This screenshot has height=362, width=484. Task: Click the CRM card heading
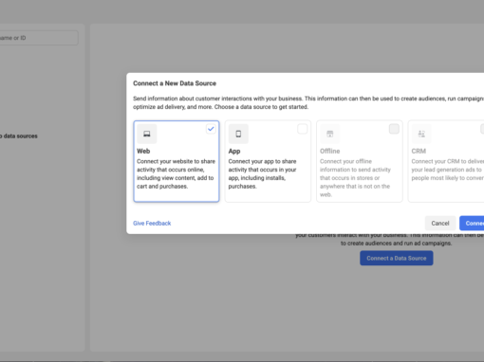[419, 151]
